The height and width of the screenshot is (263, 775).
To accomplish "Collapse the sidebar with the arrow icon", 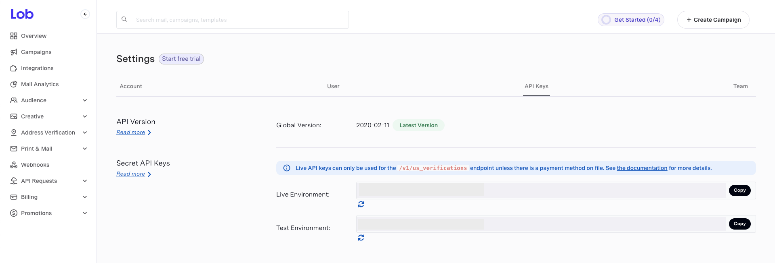I will [x=85, y=14].
